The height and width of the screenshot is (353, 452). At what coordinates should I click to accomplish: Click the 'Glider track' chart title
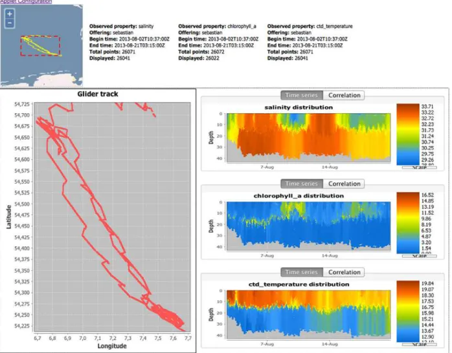pos(98,94)
